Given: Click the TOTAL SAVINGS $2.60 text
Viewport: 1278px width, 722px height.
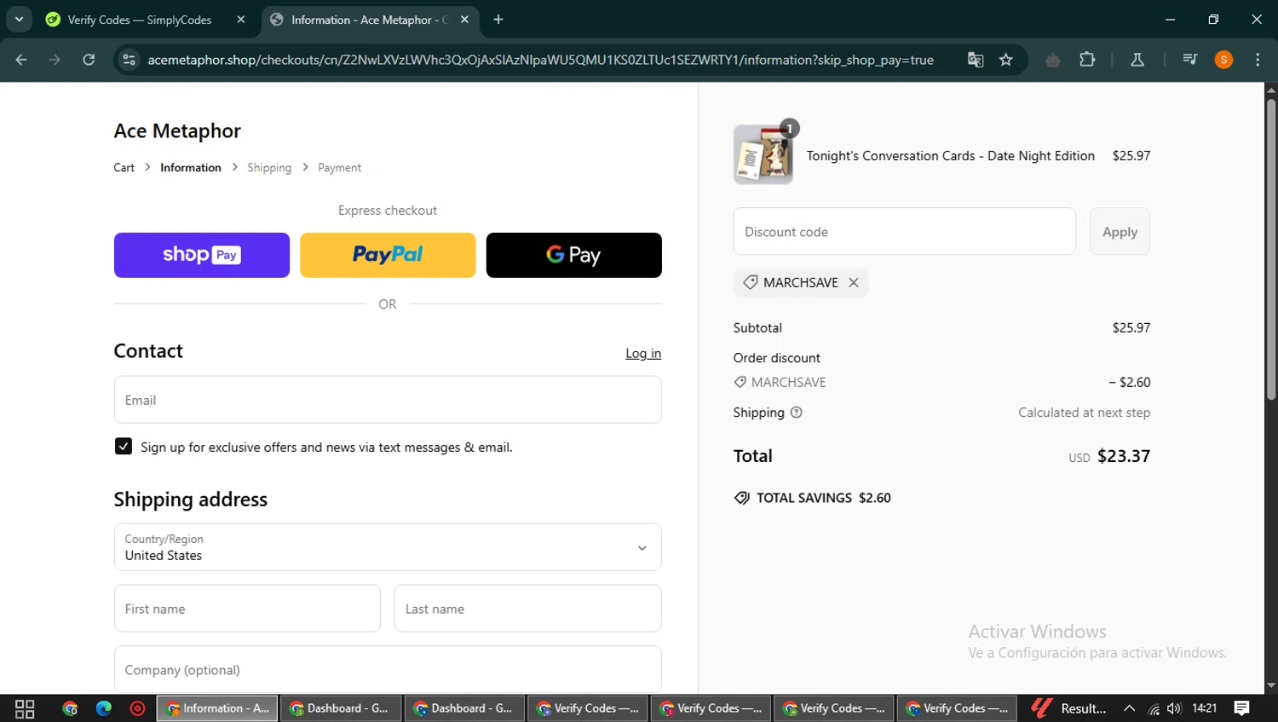Looking at the screenshot, I should (824, 498).
